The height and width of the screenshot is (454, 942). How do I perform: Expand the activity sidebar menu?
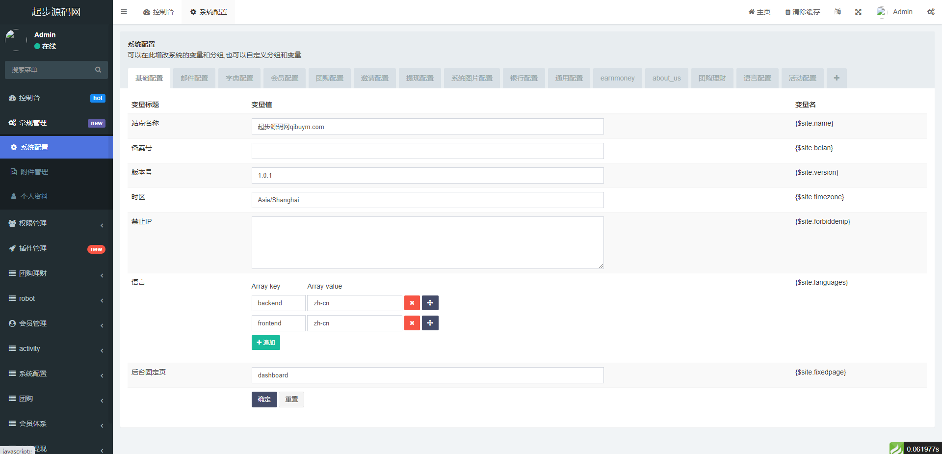click(x=56, y=348)
